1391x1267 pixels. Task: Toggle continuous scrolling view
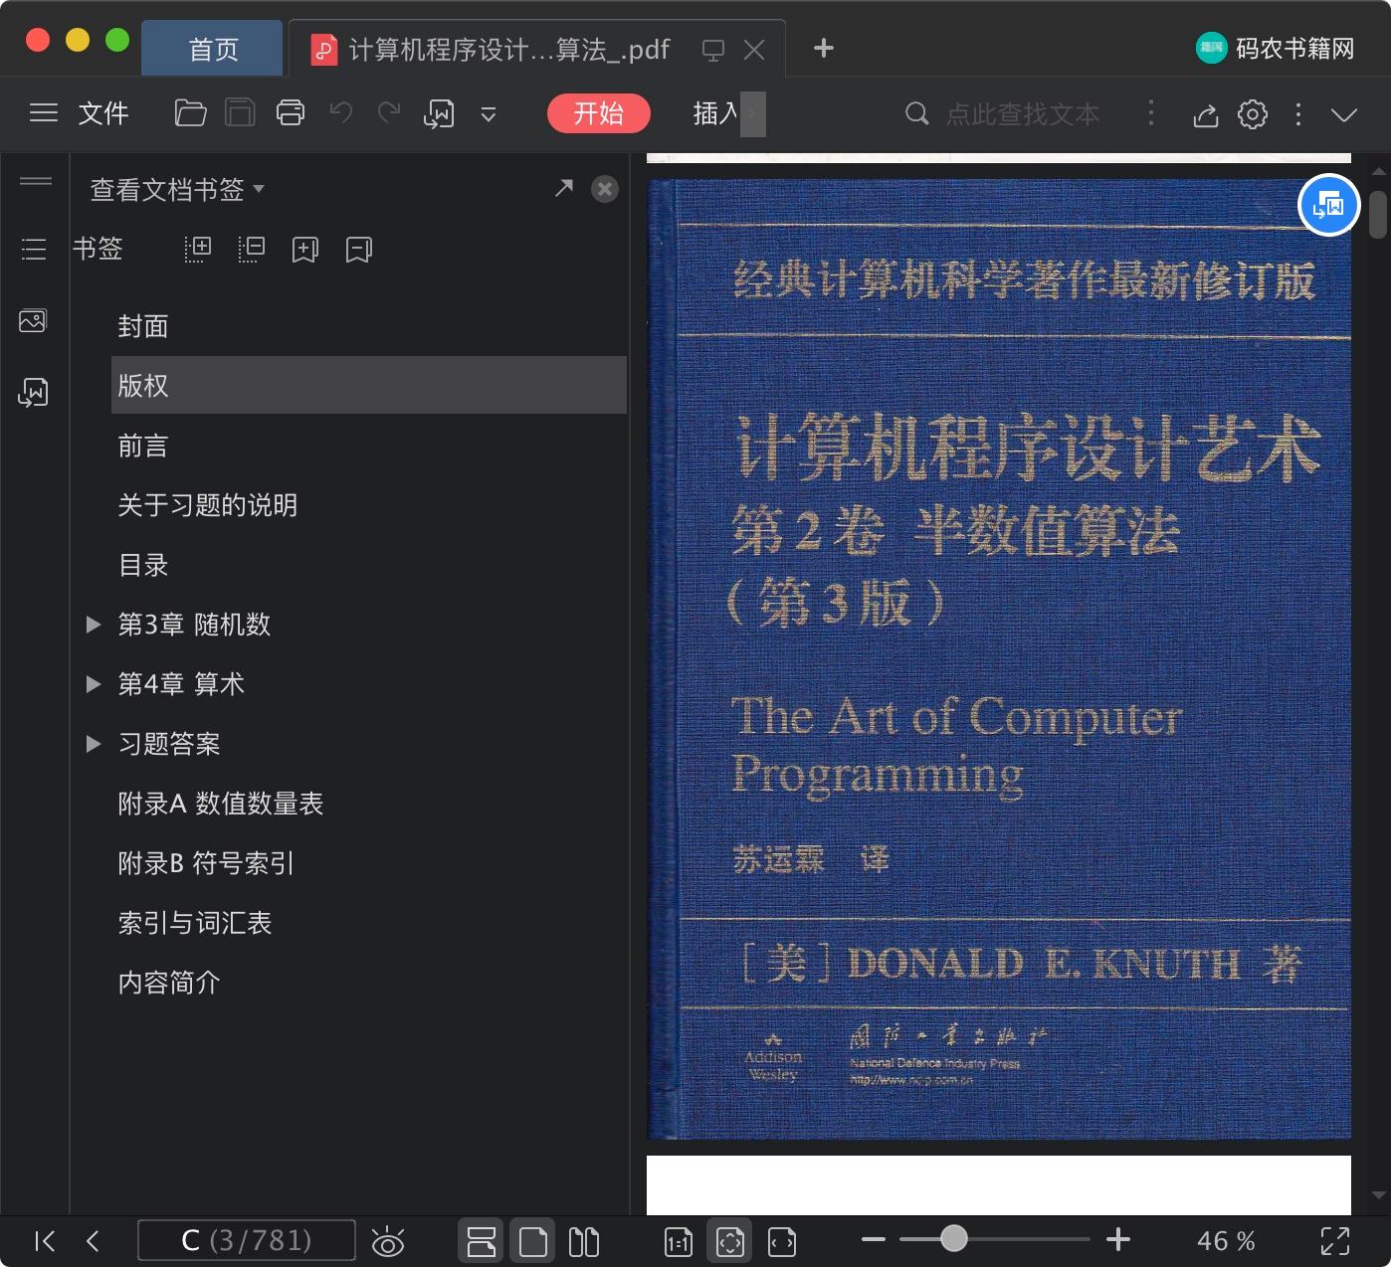(482, 1241)
